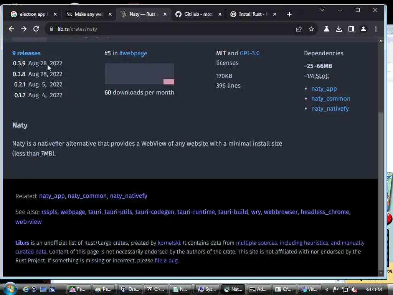Open naty_nativefy in Related section
The image size is (393, 295).
click(129, 196)
